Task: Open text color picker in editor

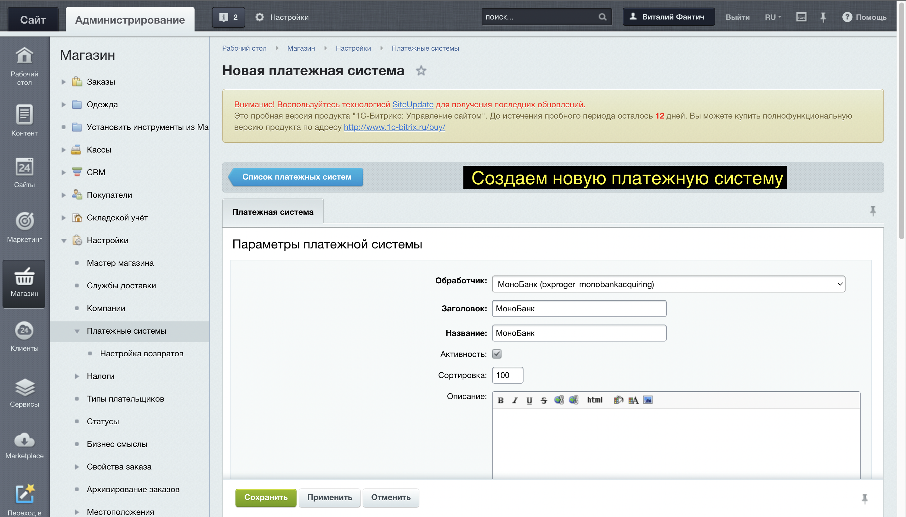Action: point(633,400)
